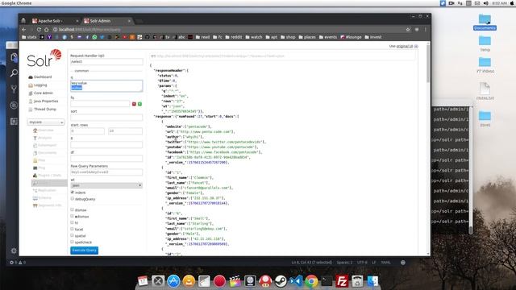Screen dimensions: 516x290
Task: Enable the debugQuery checkbox
Action: [72, 199]
